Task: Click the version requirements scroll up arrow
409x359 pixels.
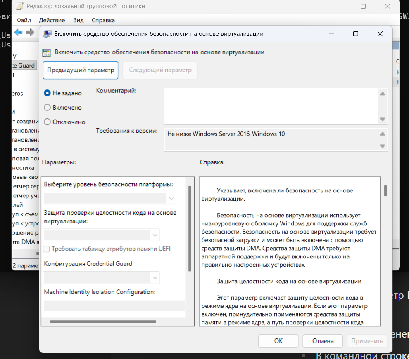Action: coord(383,134)
